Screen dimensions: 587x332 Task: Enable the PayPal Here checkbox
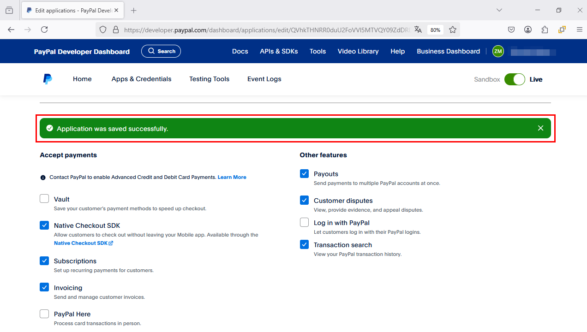[x=44, y=314]
